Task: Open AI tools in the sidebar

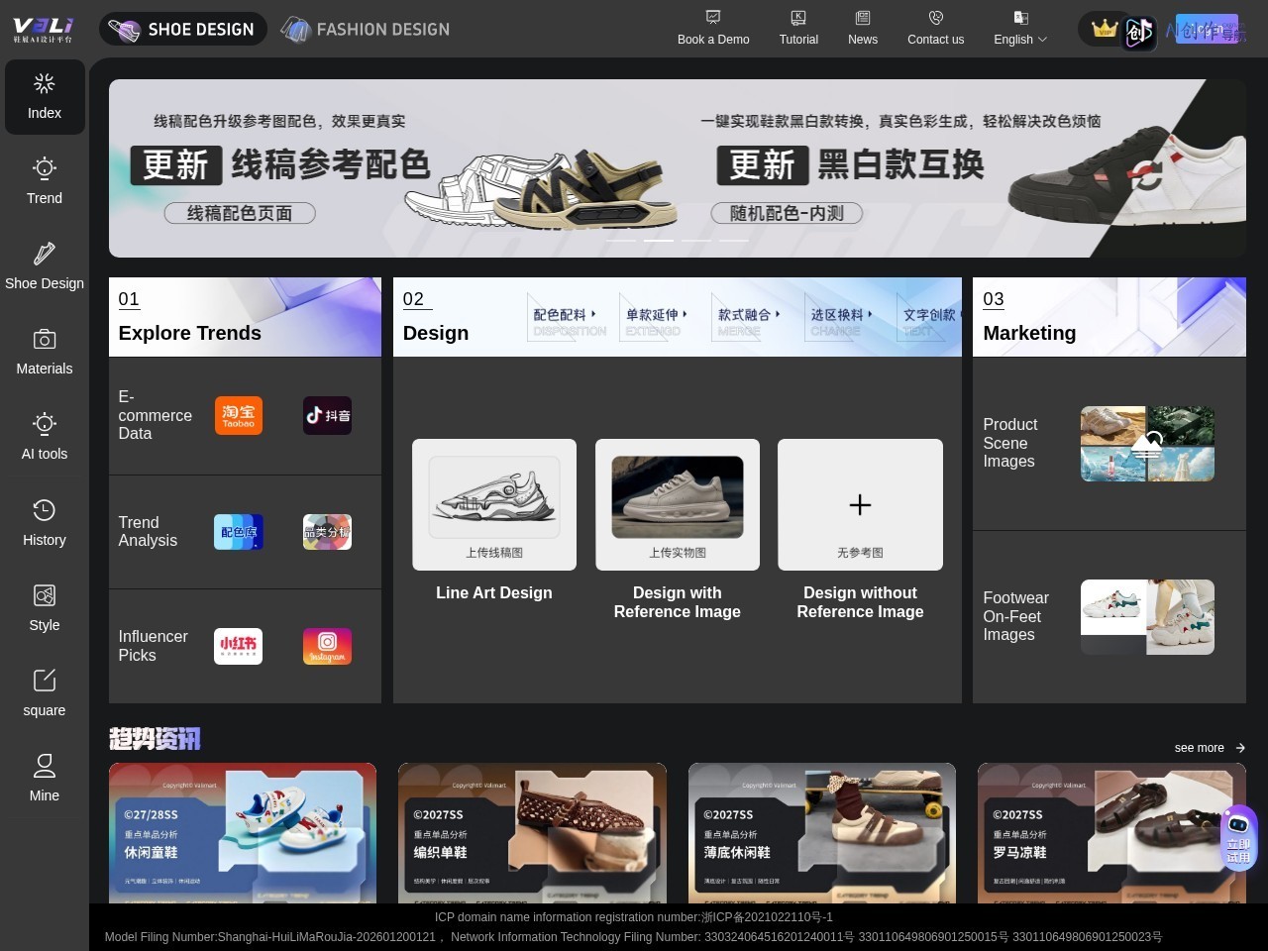Action: (x=45, y=438)
